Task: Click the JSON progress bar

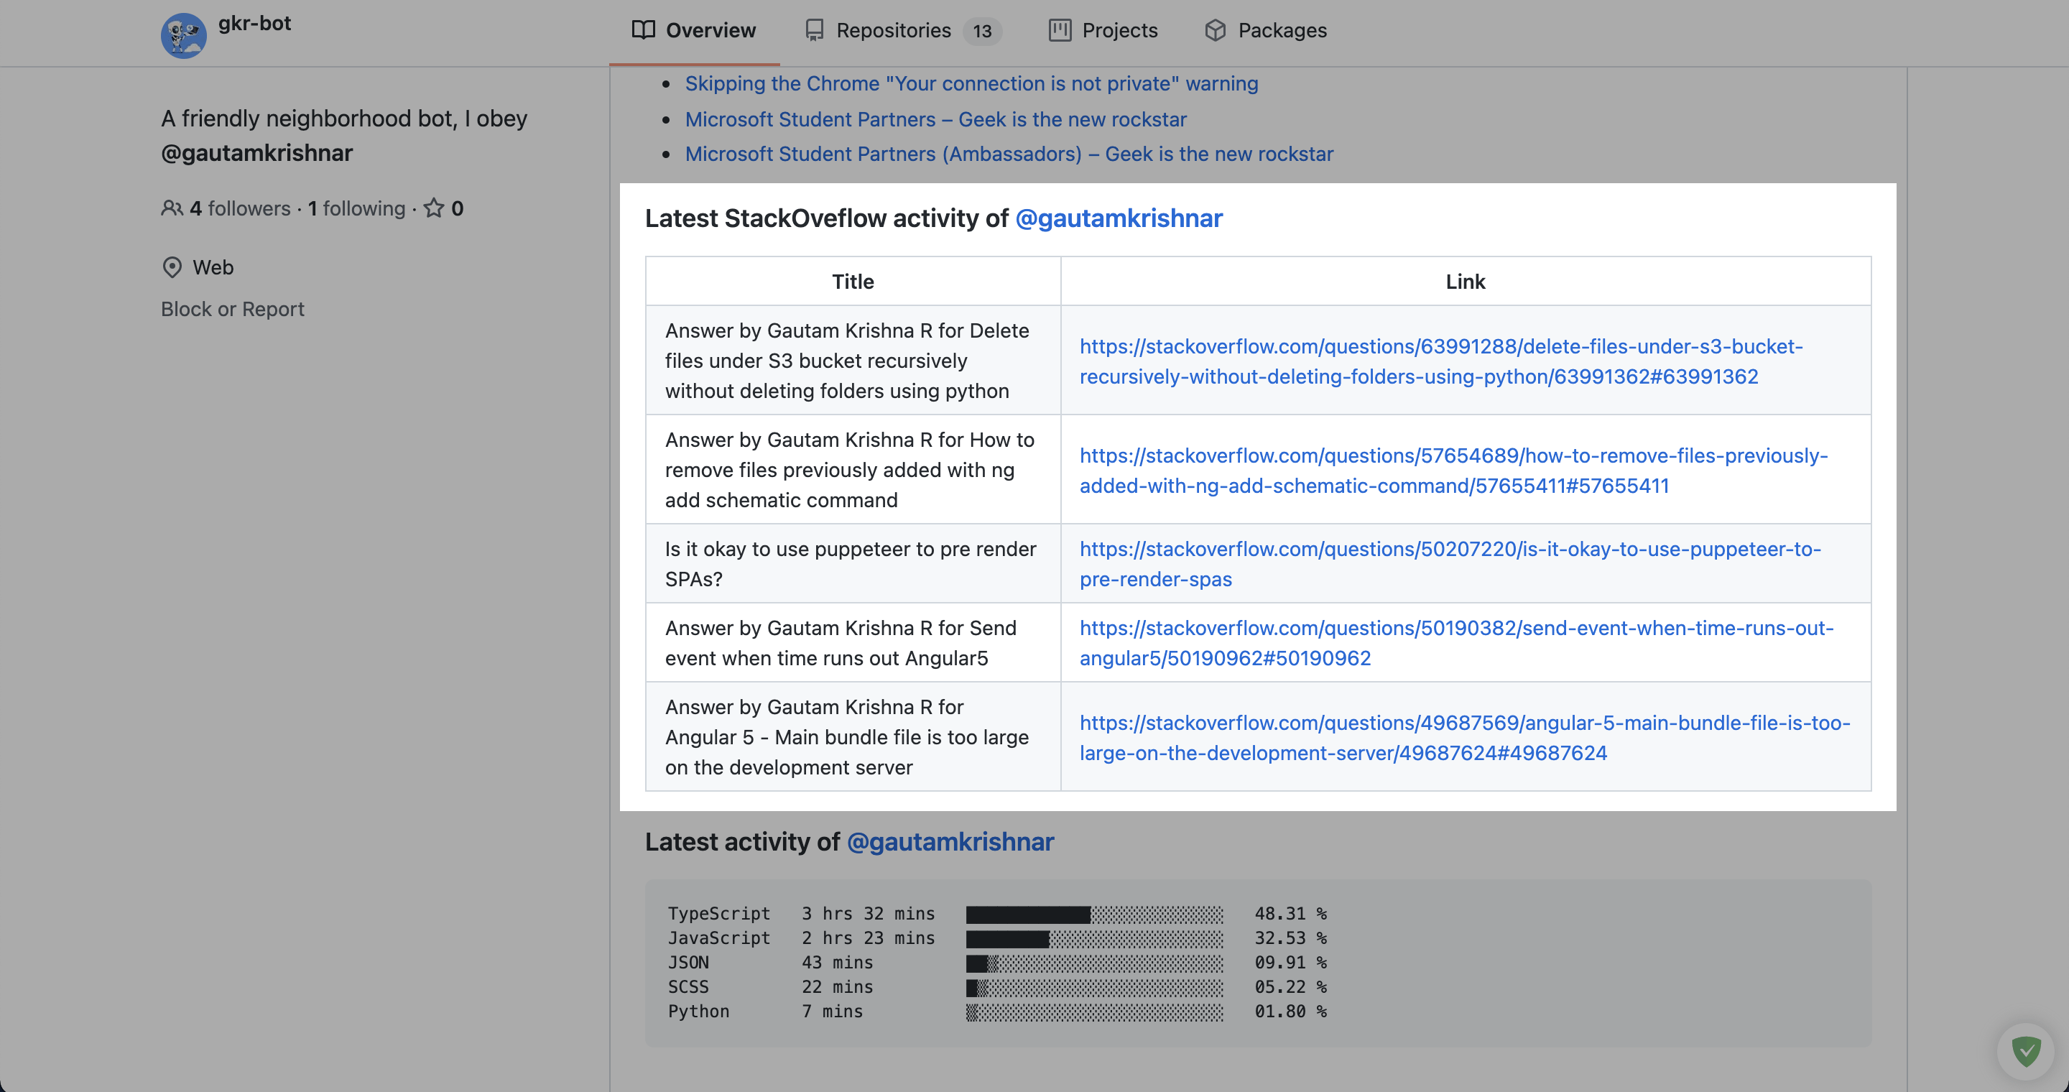Action: (1094, 963)
